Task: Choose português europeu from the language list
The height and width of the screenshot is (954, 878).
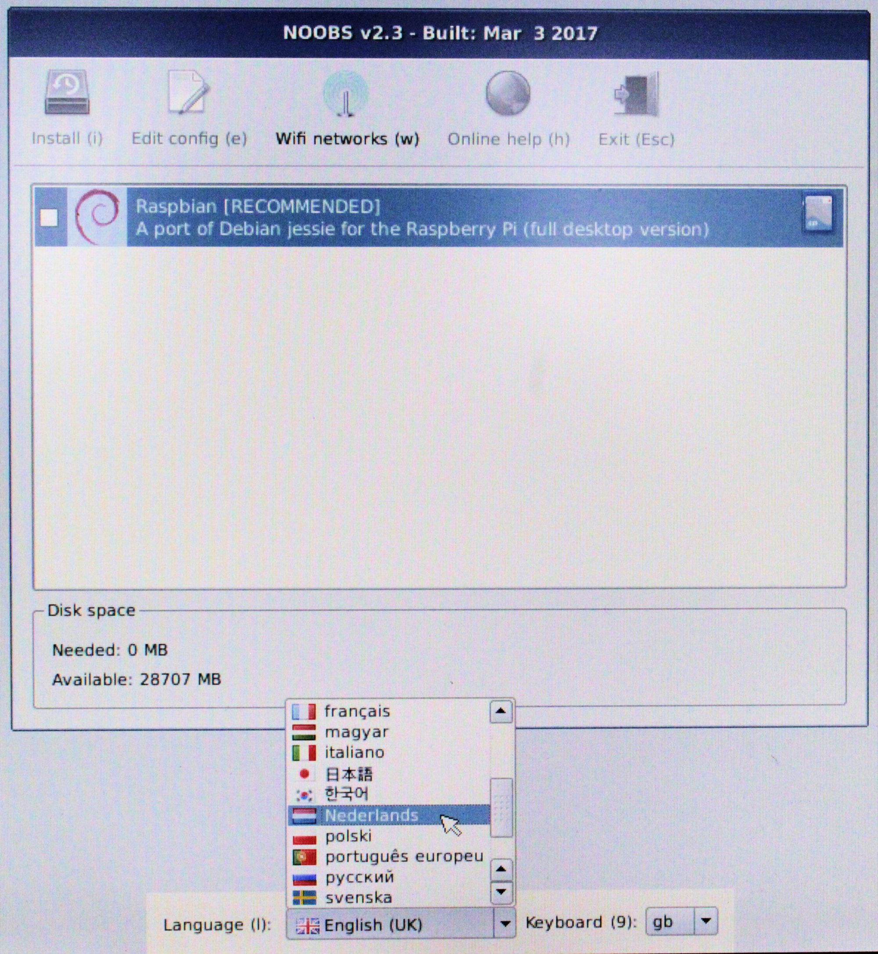Action: pyautogui.click(x=389, y=857)
